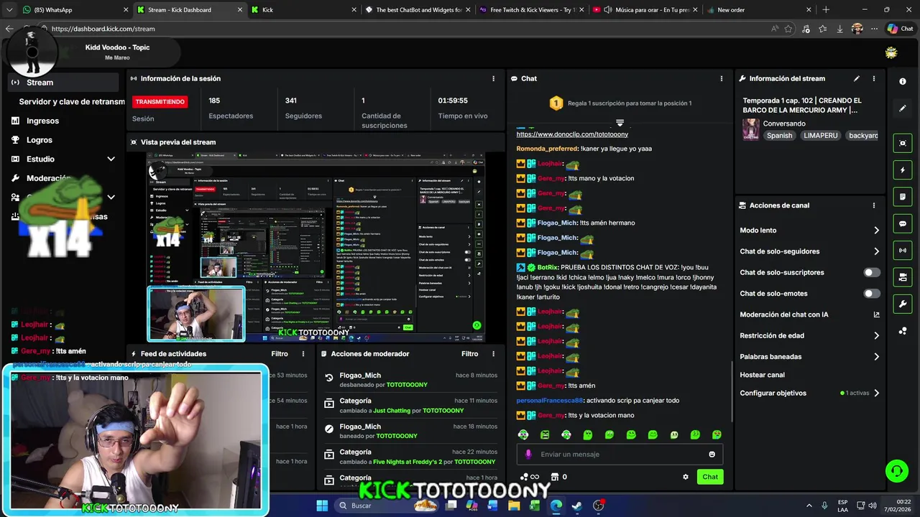Edit stream info with pencil icon
The width and height of the screenshot is (920, 517).
[x=856, y=78]
